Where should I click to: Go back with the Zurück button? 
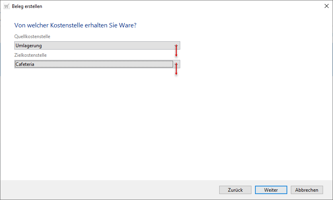[235, 190]
